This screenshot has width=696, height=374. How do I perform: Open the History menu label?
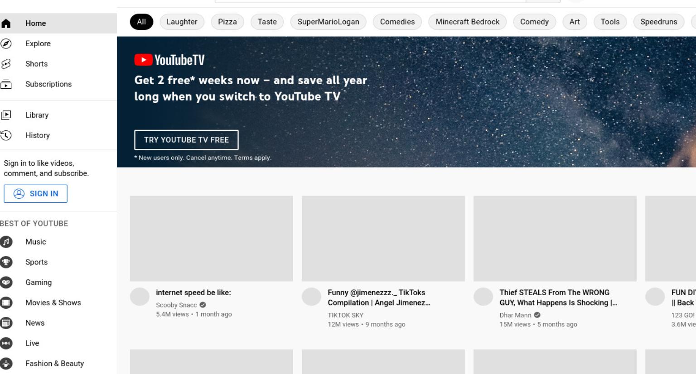pos(38,135)
